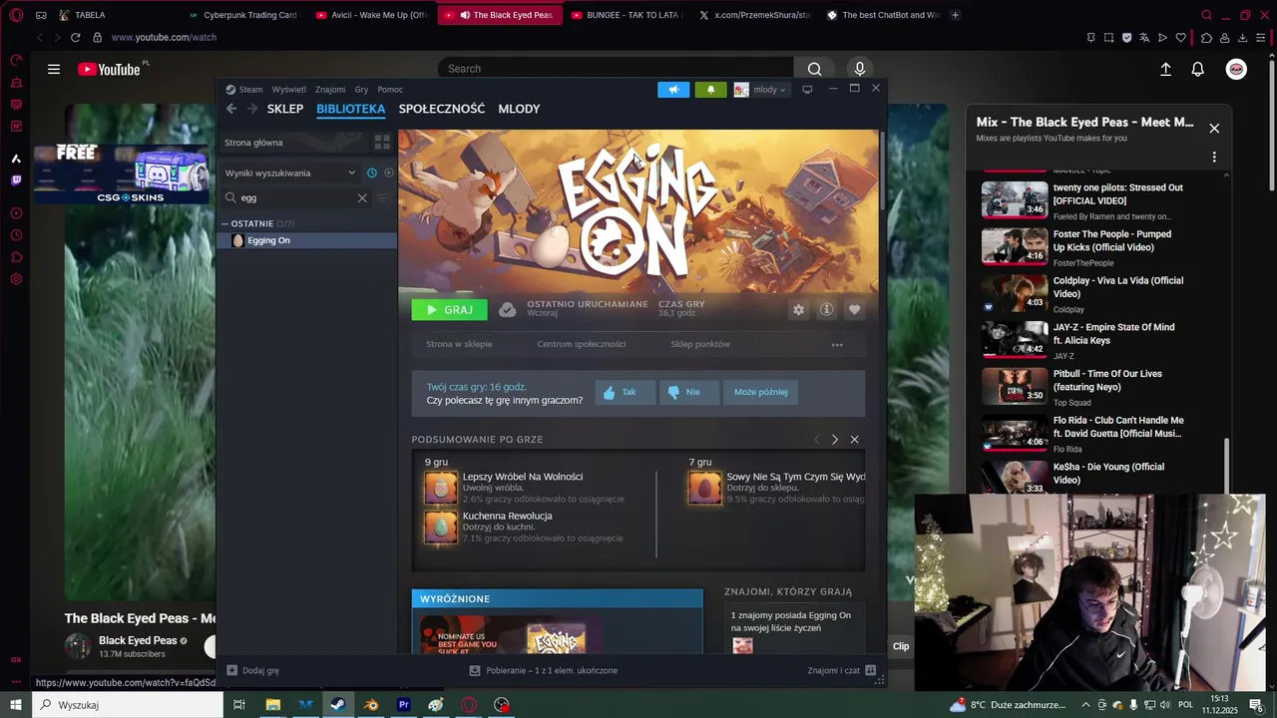Click the cloud sync status icon
The image size is (1277, 718).
[507, 310]
